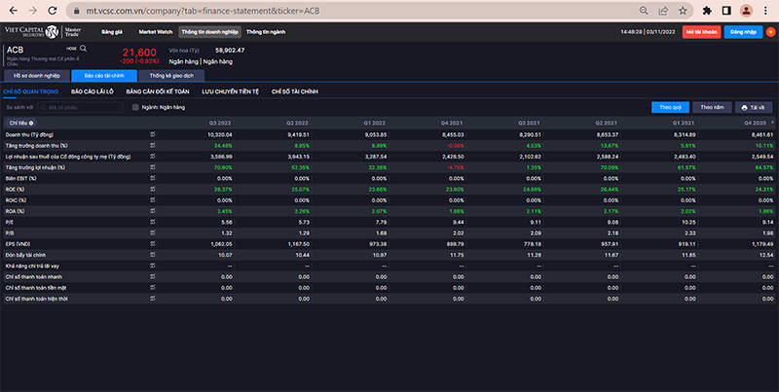Click Đăng nhập button
The width and height of the screenshot is (779, 392).
pos(743,32)
